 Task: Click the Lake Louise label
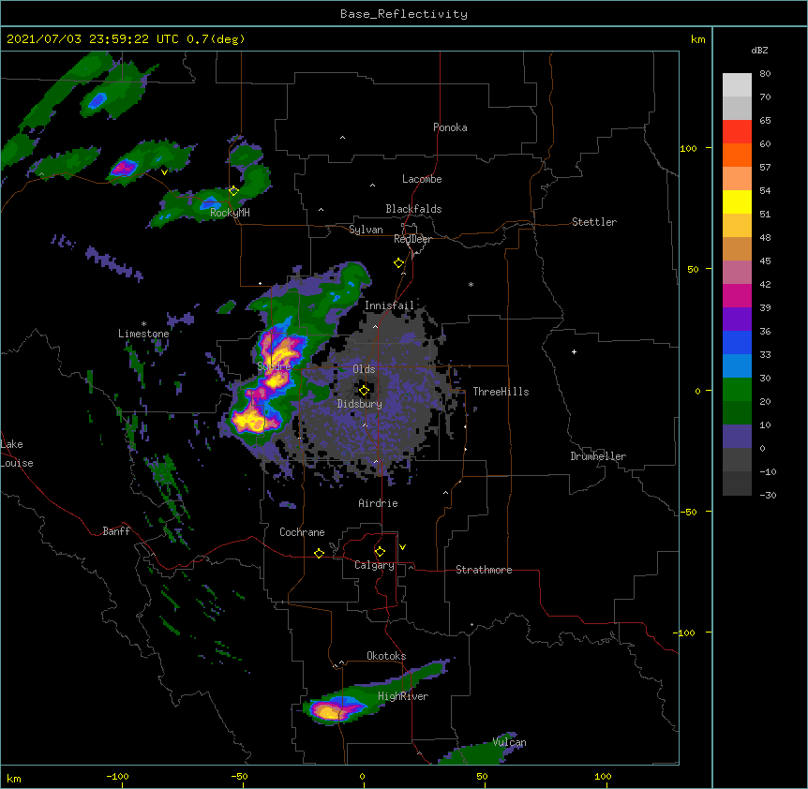pos(17,454)
